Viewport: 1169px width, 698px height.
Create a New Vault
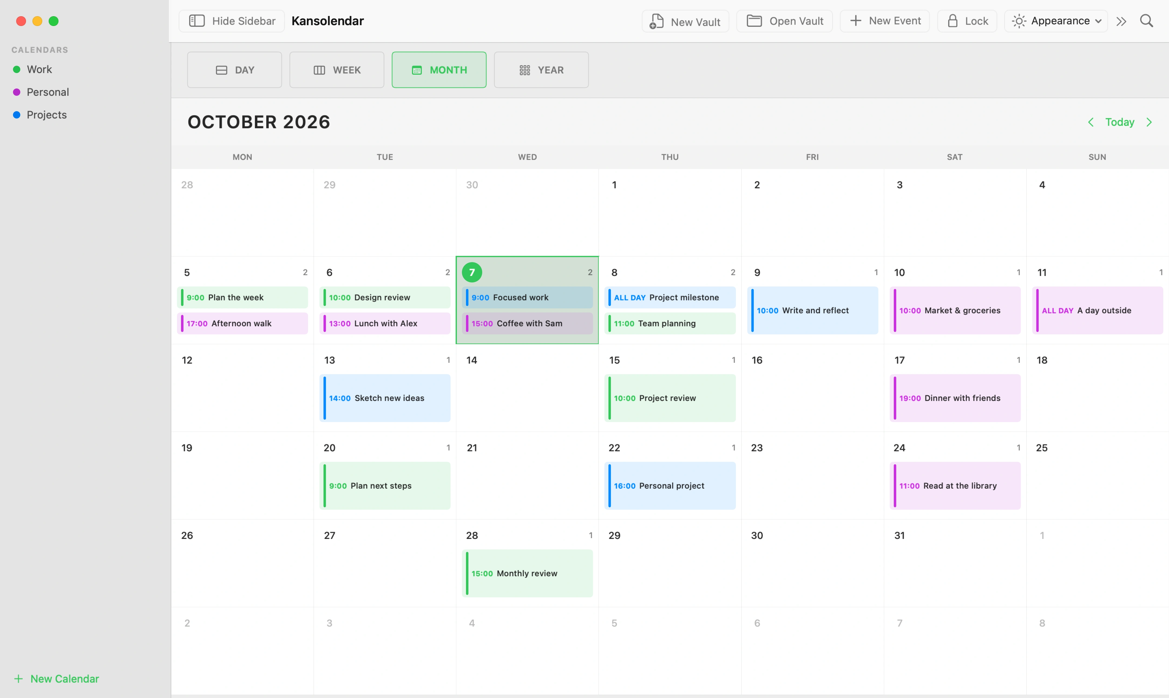(685, 21)
